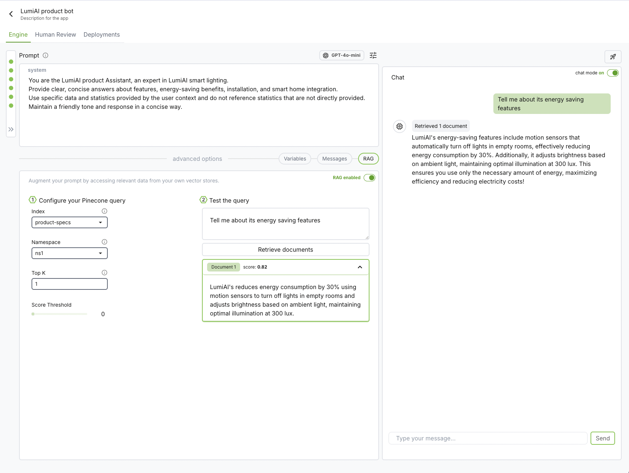The height and width of the screenshot is (473, 629).
Task: Click the Namespace info icon
Action: click(x=104, y=242)
